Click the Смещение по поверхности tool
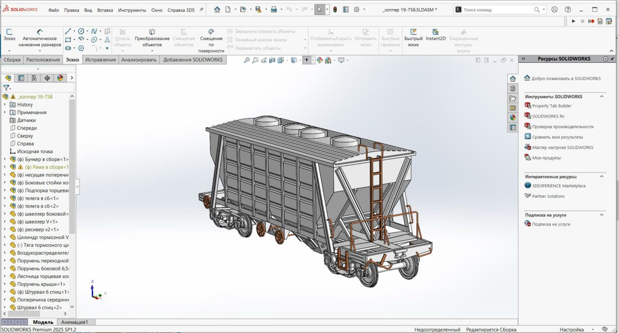The height and width of the screenshot is (333, 619). pyautogui.click(x=211, y=32)
